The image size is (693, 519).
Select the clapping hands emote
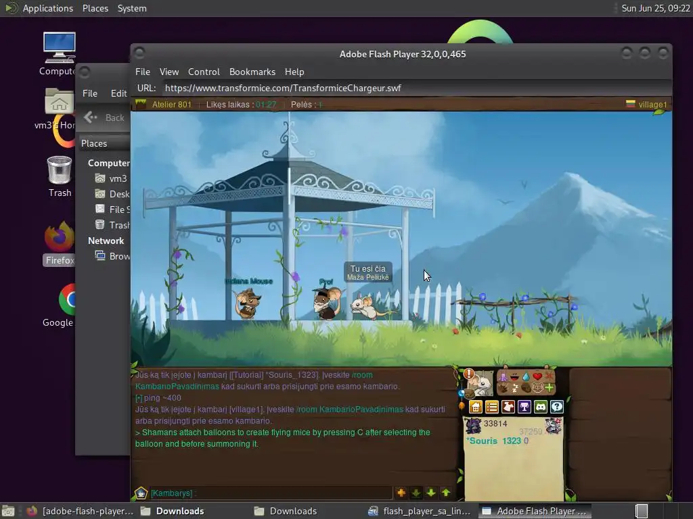pos(503,389)
